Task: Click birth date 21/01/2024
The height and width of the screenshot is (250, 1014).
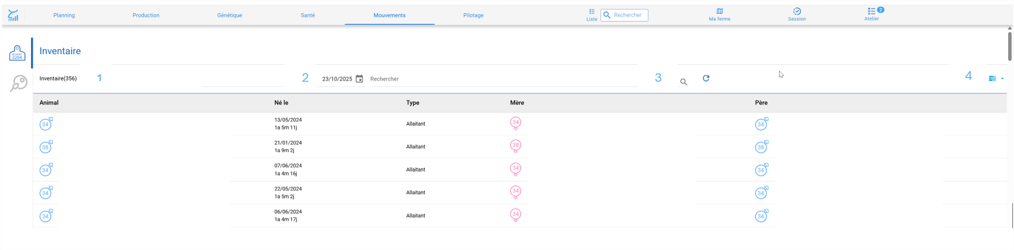Action: [x=288, y=143]
